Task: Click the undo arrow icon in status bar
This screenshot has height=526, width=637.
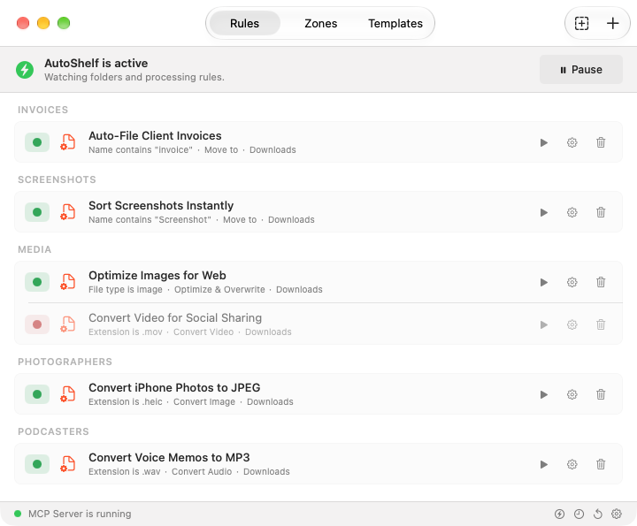Action: (597, 515)
